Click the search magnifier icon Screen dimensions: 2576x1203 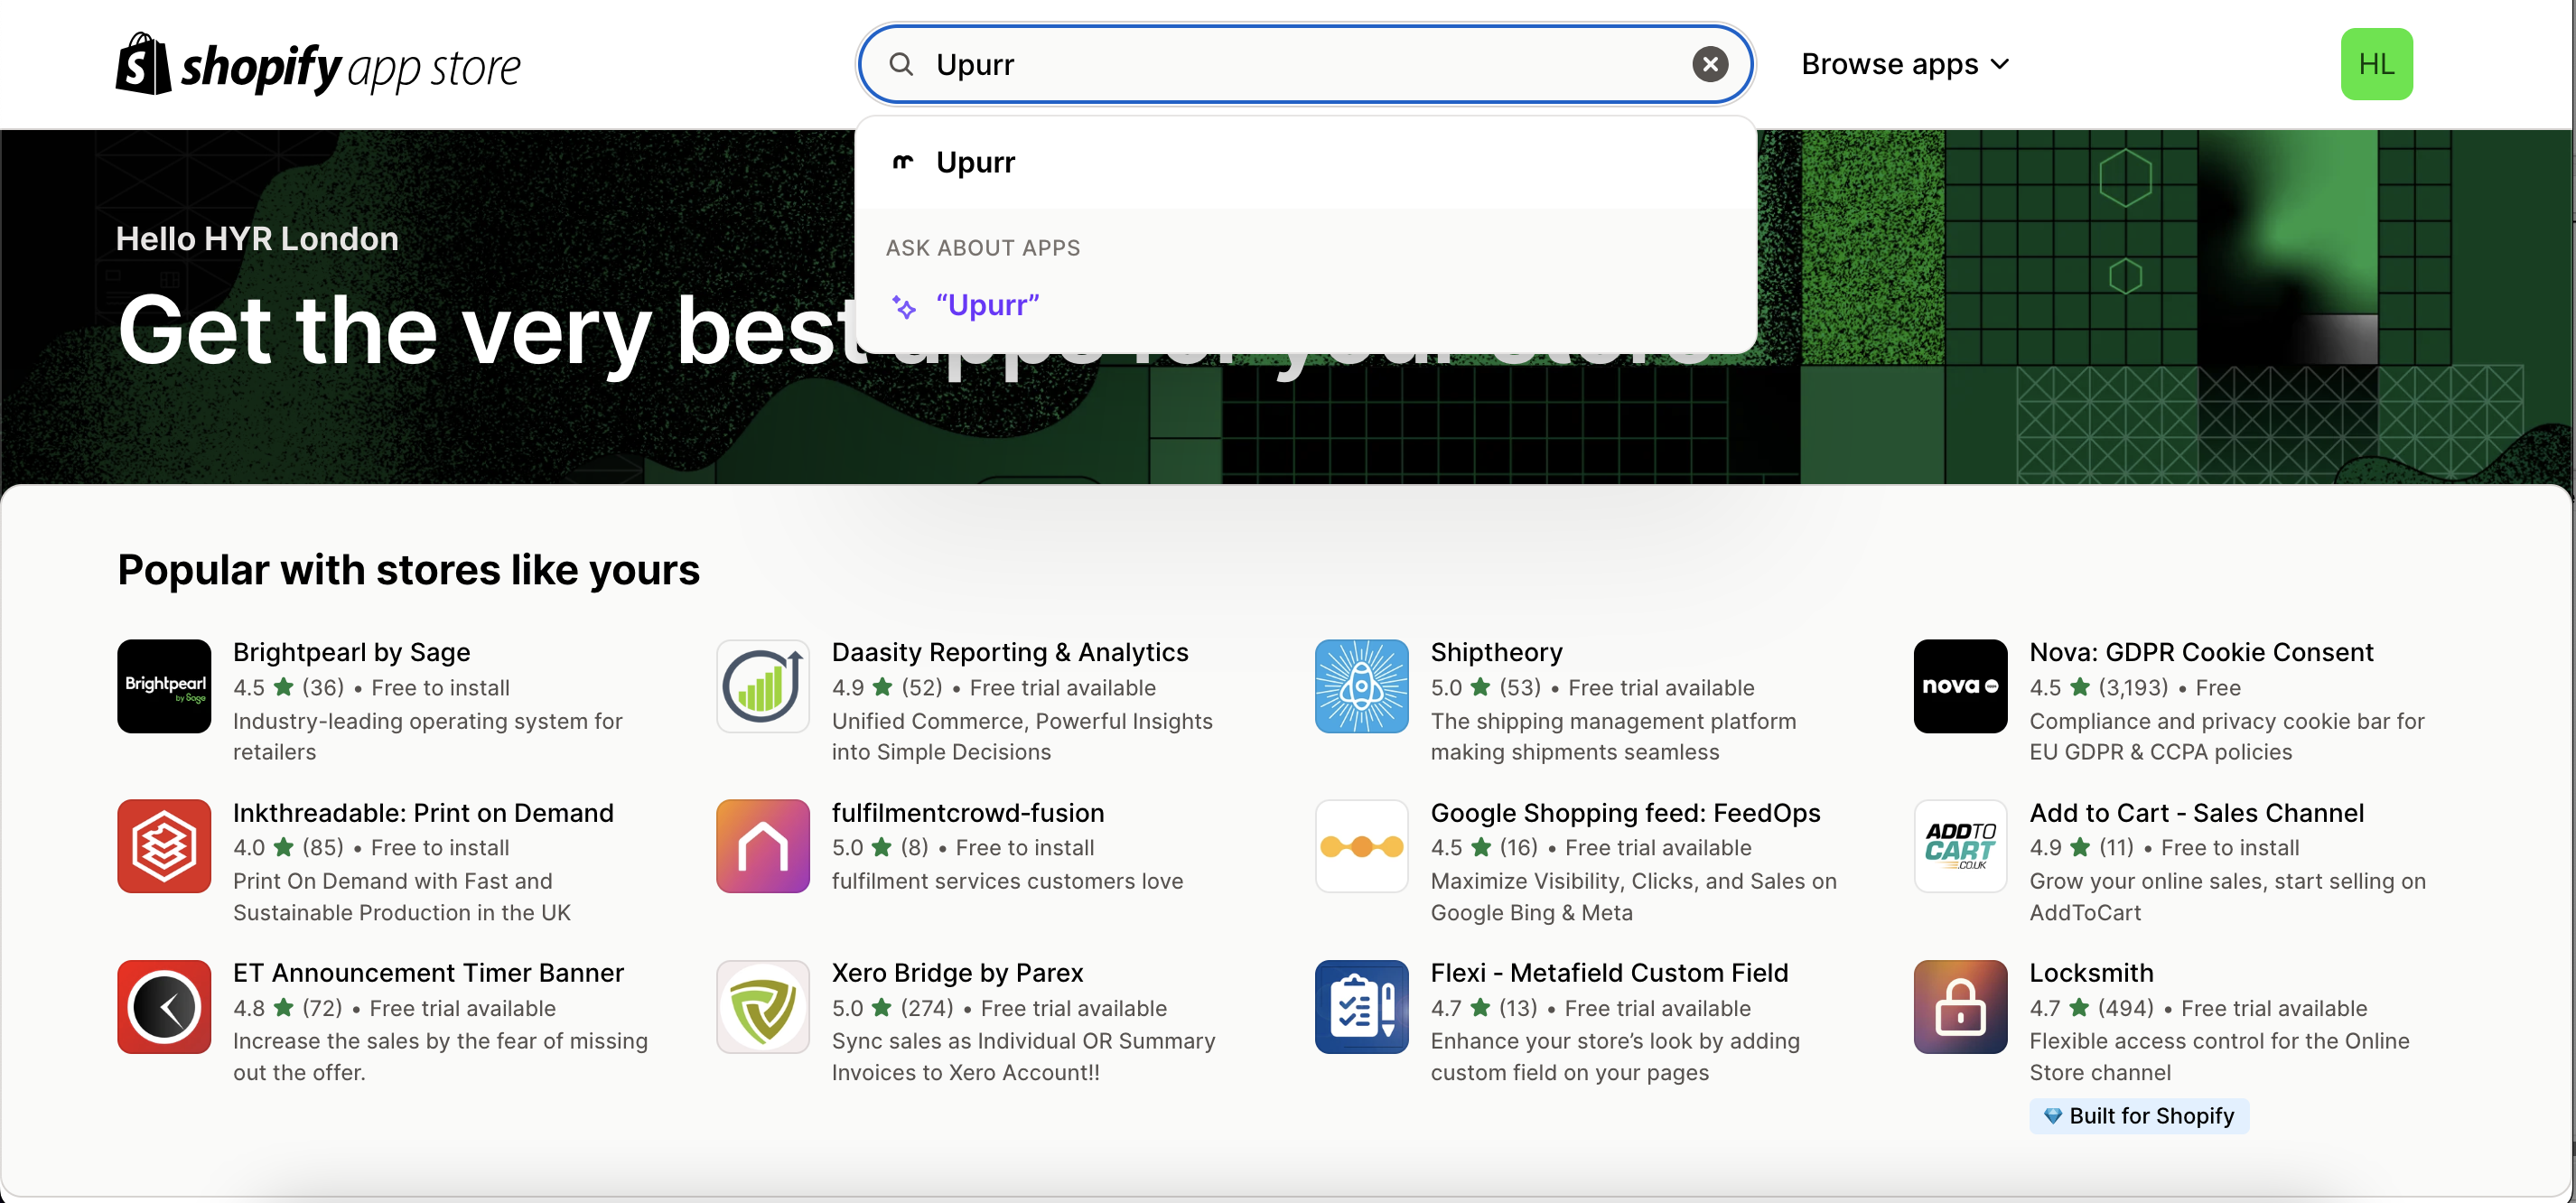point(901,64)
